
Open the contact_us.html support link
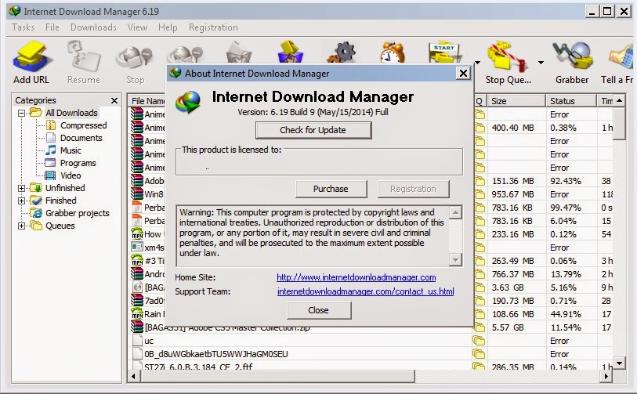(366, 291)
